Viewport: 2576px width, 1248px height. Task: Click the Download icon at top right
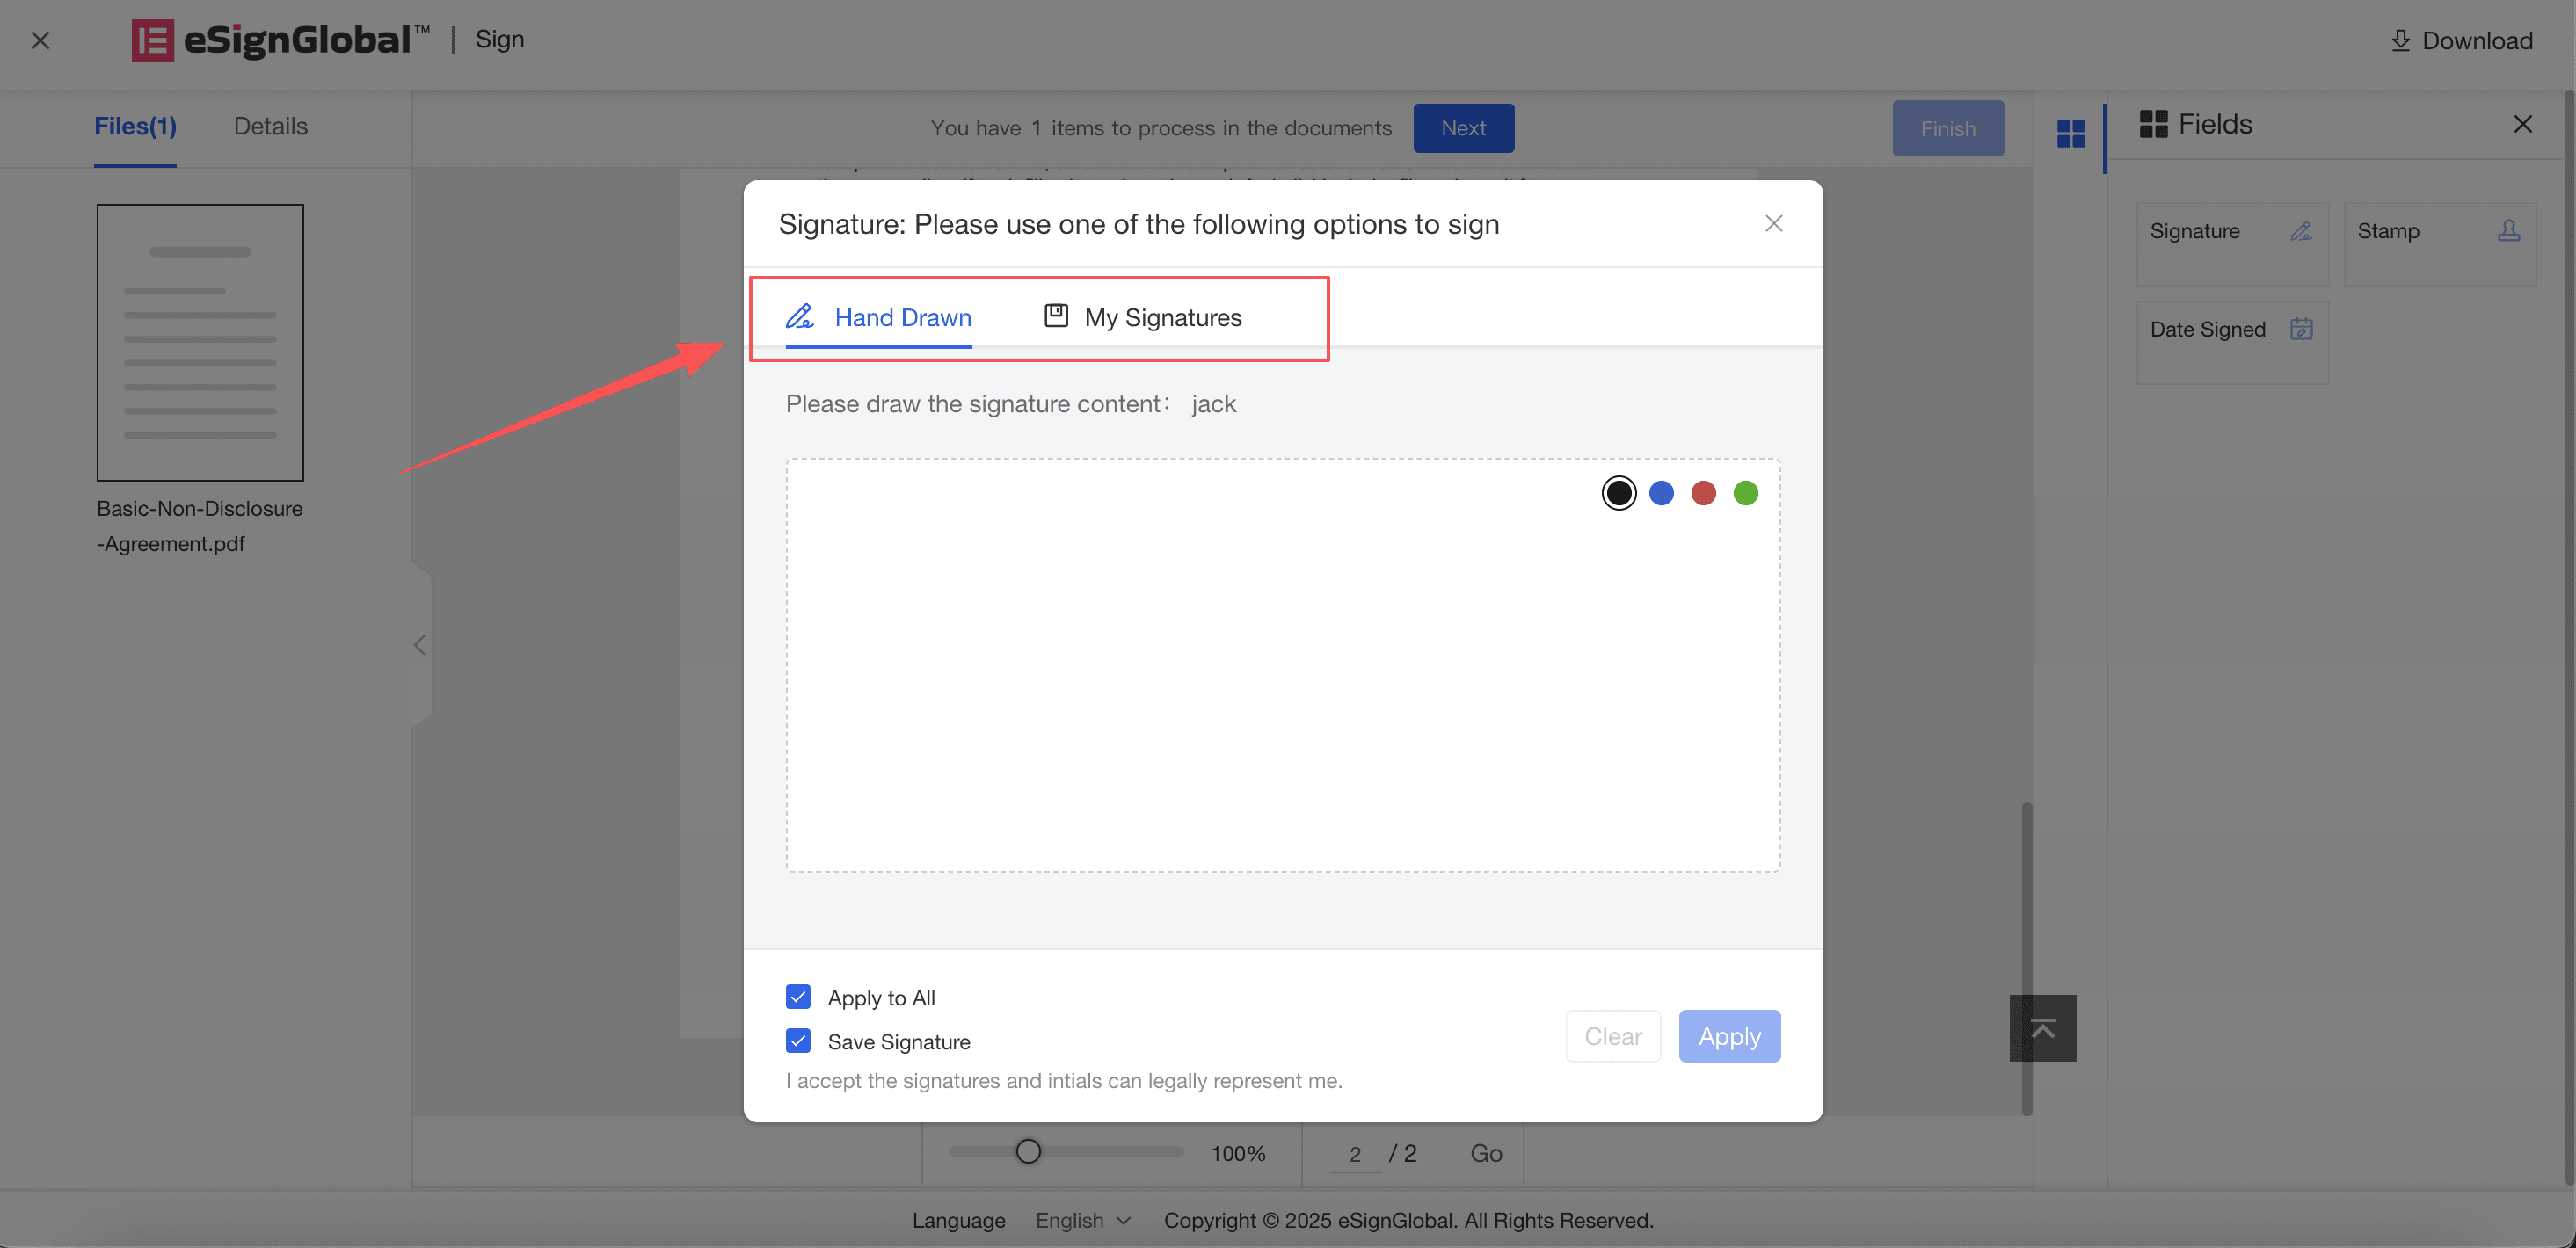2400,40
